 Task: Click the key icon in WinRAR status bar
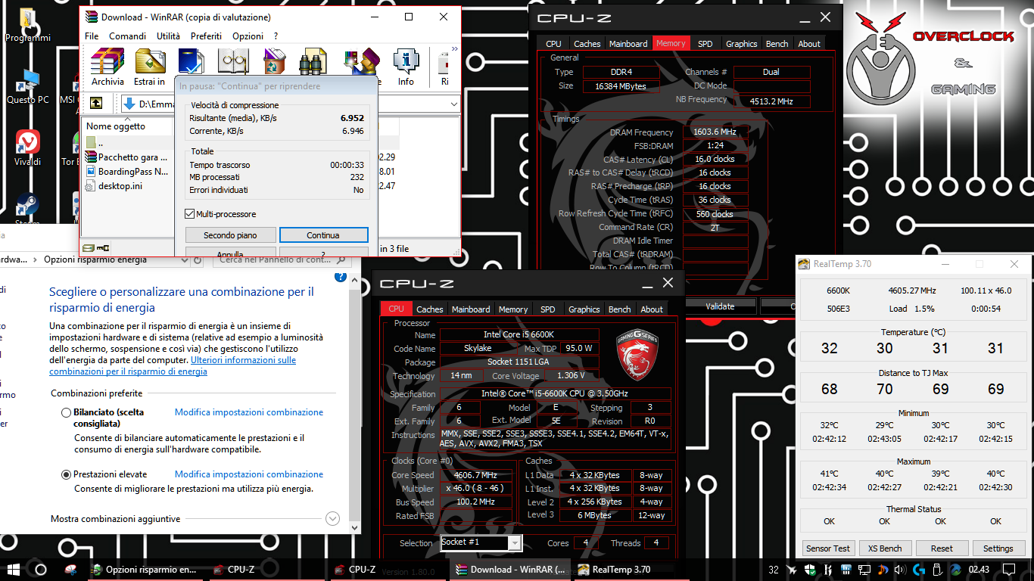coord(103,247)
